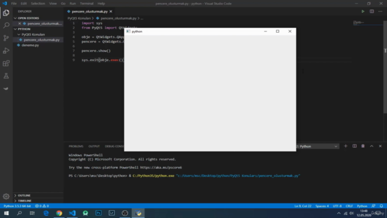Image resolution: width=387 pixels, height=218 pixels.
Task: Change file encoding UTF-8
Action: (x=337, y=206)
